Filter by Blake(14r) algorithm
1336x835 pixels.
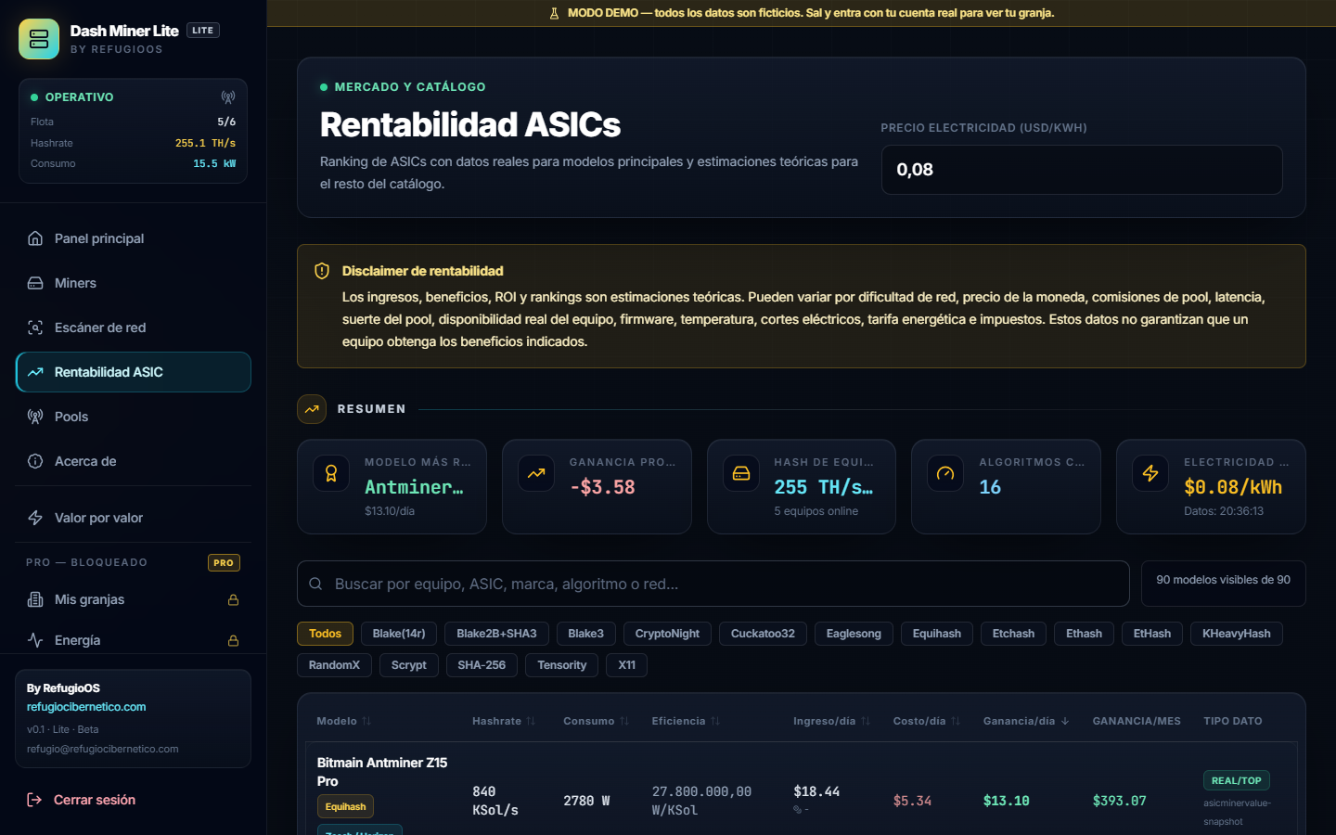399,634
